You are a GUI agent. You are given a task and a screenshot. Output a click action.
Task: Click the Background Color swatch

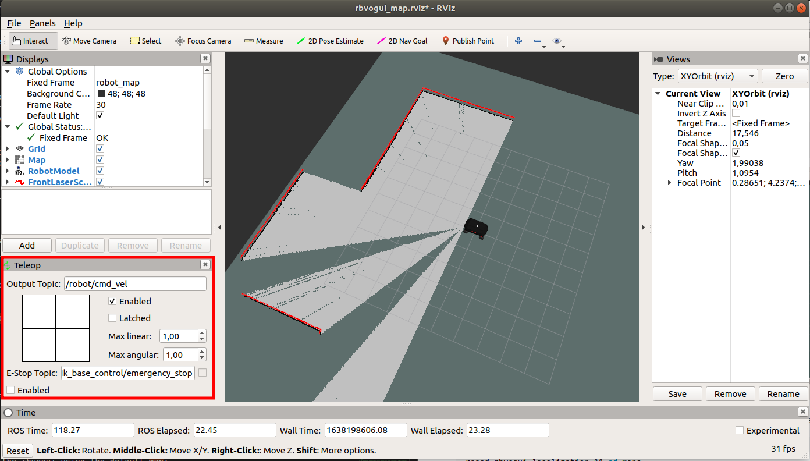(x=101, y=93)
